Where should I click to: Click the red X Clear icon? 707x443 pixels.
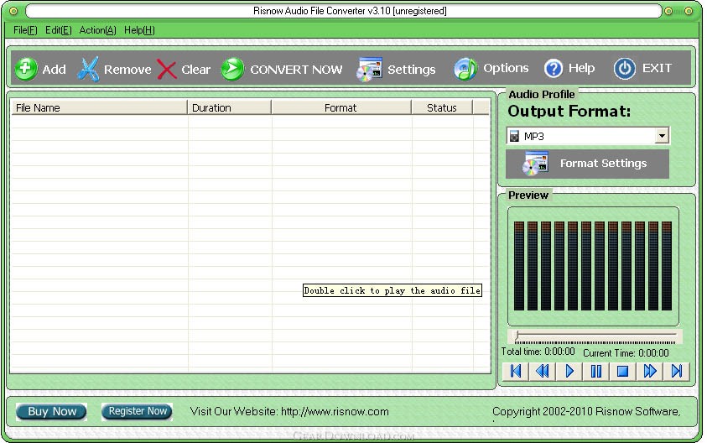point(167,70)
